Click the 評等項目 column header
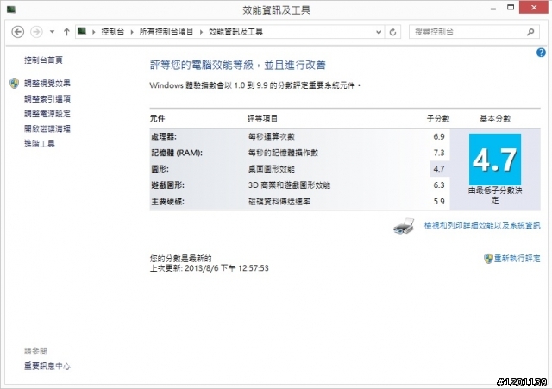Screen dimensions: 552x389 pyautogui.click(x=262, y=119)
